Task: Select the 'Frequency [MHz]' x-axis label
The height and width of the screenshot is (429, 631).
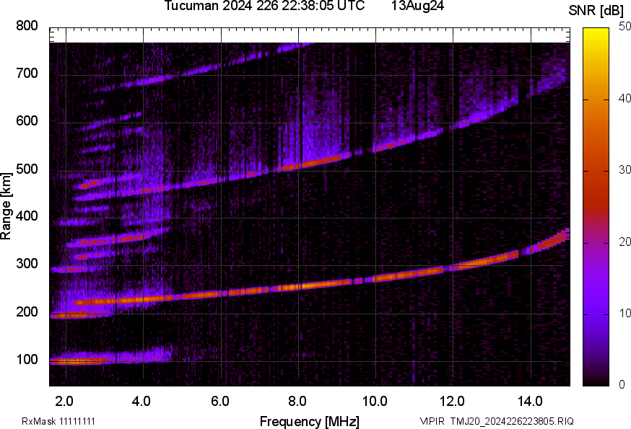Action: tap(309, 421)
